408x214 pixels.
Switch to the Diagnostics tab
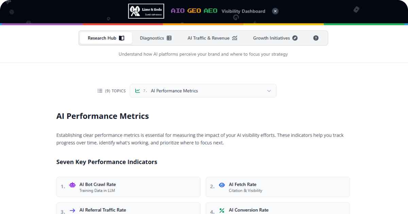[x=156, y=38]
